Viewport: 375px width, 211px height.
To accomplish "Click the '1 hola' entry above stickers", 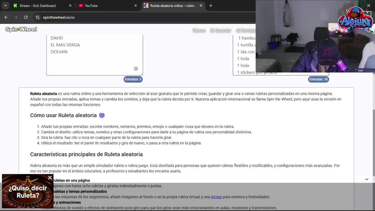I will [243, 65].
